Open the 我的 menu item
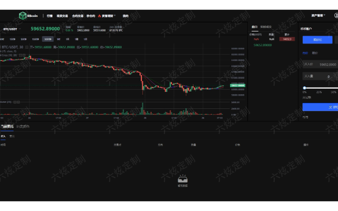The height and width of the screenshot is (211, 338). pos(125,16)
